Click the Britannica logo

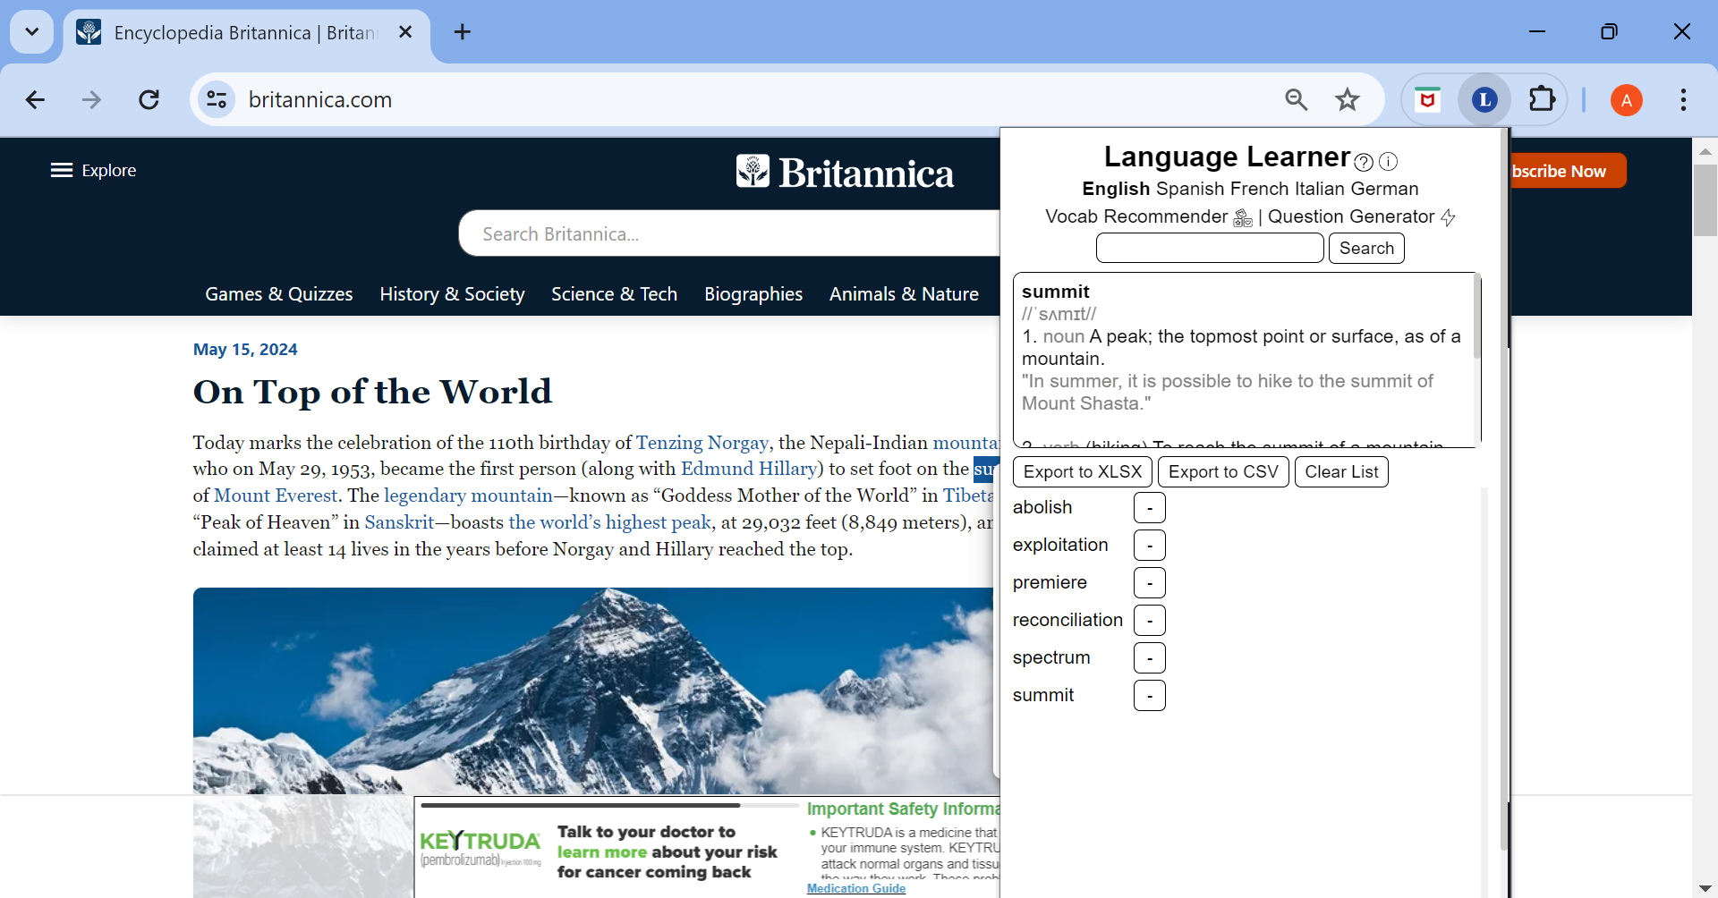(845, 172)
